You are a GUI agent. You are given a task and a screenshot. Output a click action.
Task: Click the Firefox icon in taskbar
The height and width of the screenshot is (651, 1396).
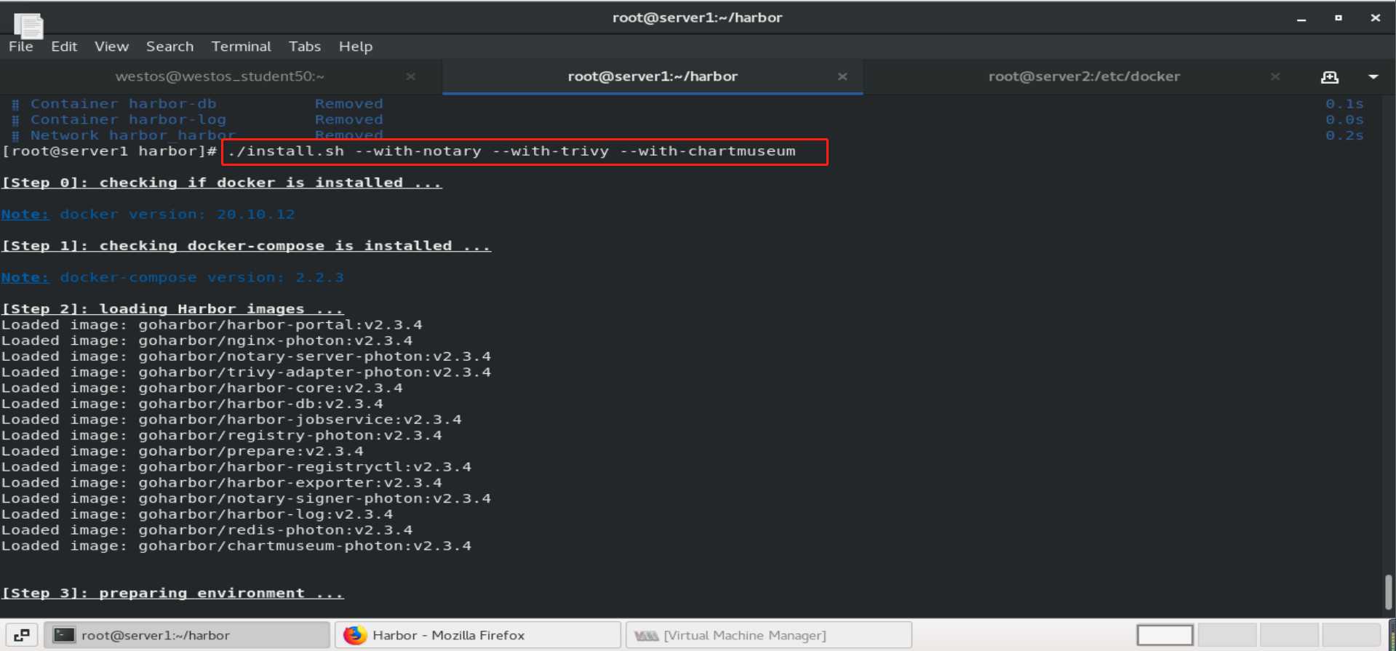355,635
